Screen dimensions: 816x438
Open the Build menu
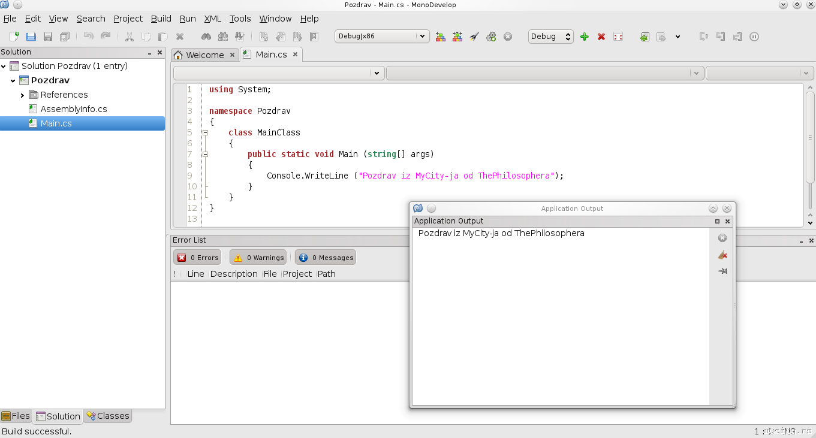click(x=161, y=19)
